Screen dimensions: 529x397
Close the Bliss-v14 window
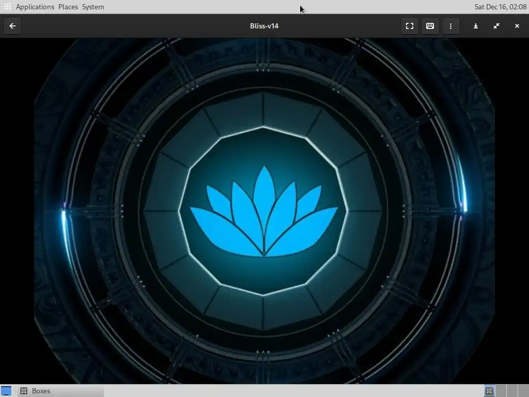point(517,26)
